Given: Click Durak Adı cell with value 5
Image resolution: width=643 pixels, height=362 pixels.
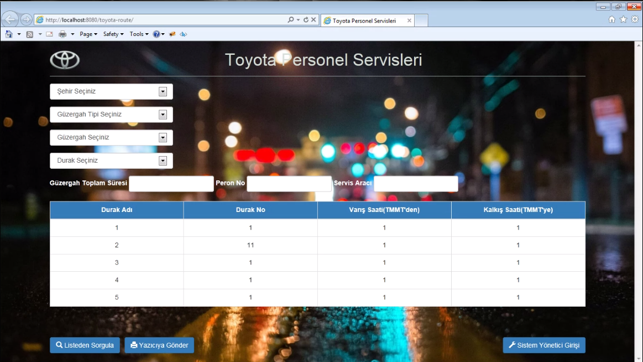Looking at the screenshot, I should (x=117, y=298).
